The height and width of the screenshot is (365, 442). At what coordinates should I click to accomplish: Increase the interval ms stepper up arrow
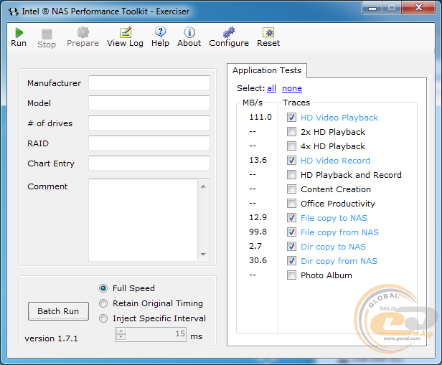click(x=121, y=331)
